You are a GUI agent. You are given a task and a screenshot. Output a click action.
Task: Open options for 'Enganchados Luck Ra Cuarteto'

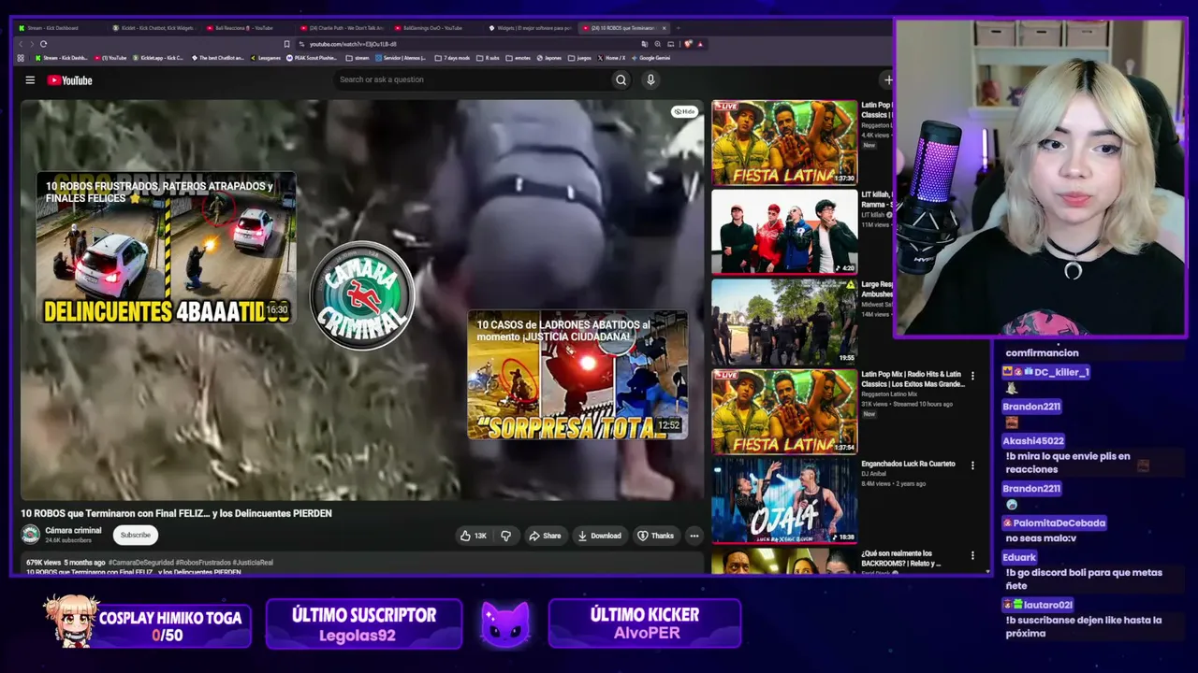point(972,465)
